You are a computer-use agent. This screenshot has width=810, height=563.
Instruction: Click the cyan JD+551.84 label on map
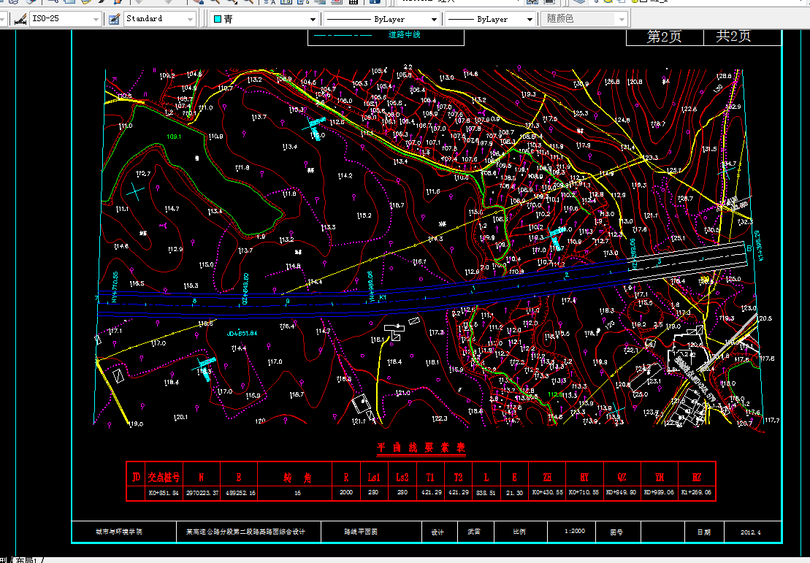[x=242, y=334]
